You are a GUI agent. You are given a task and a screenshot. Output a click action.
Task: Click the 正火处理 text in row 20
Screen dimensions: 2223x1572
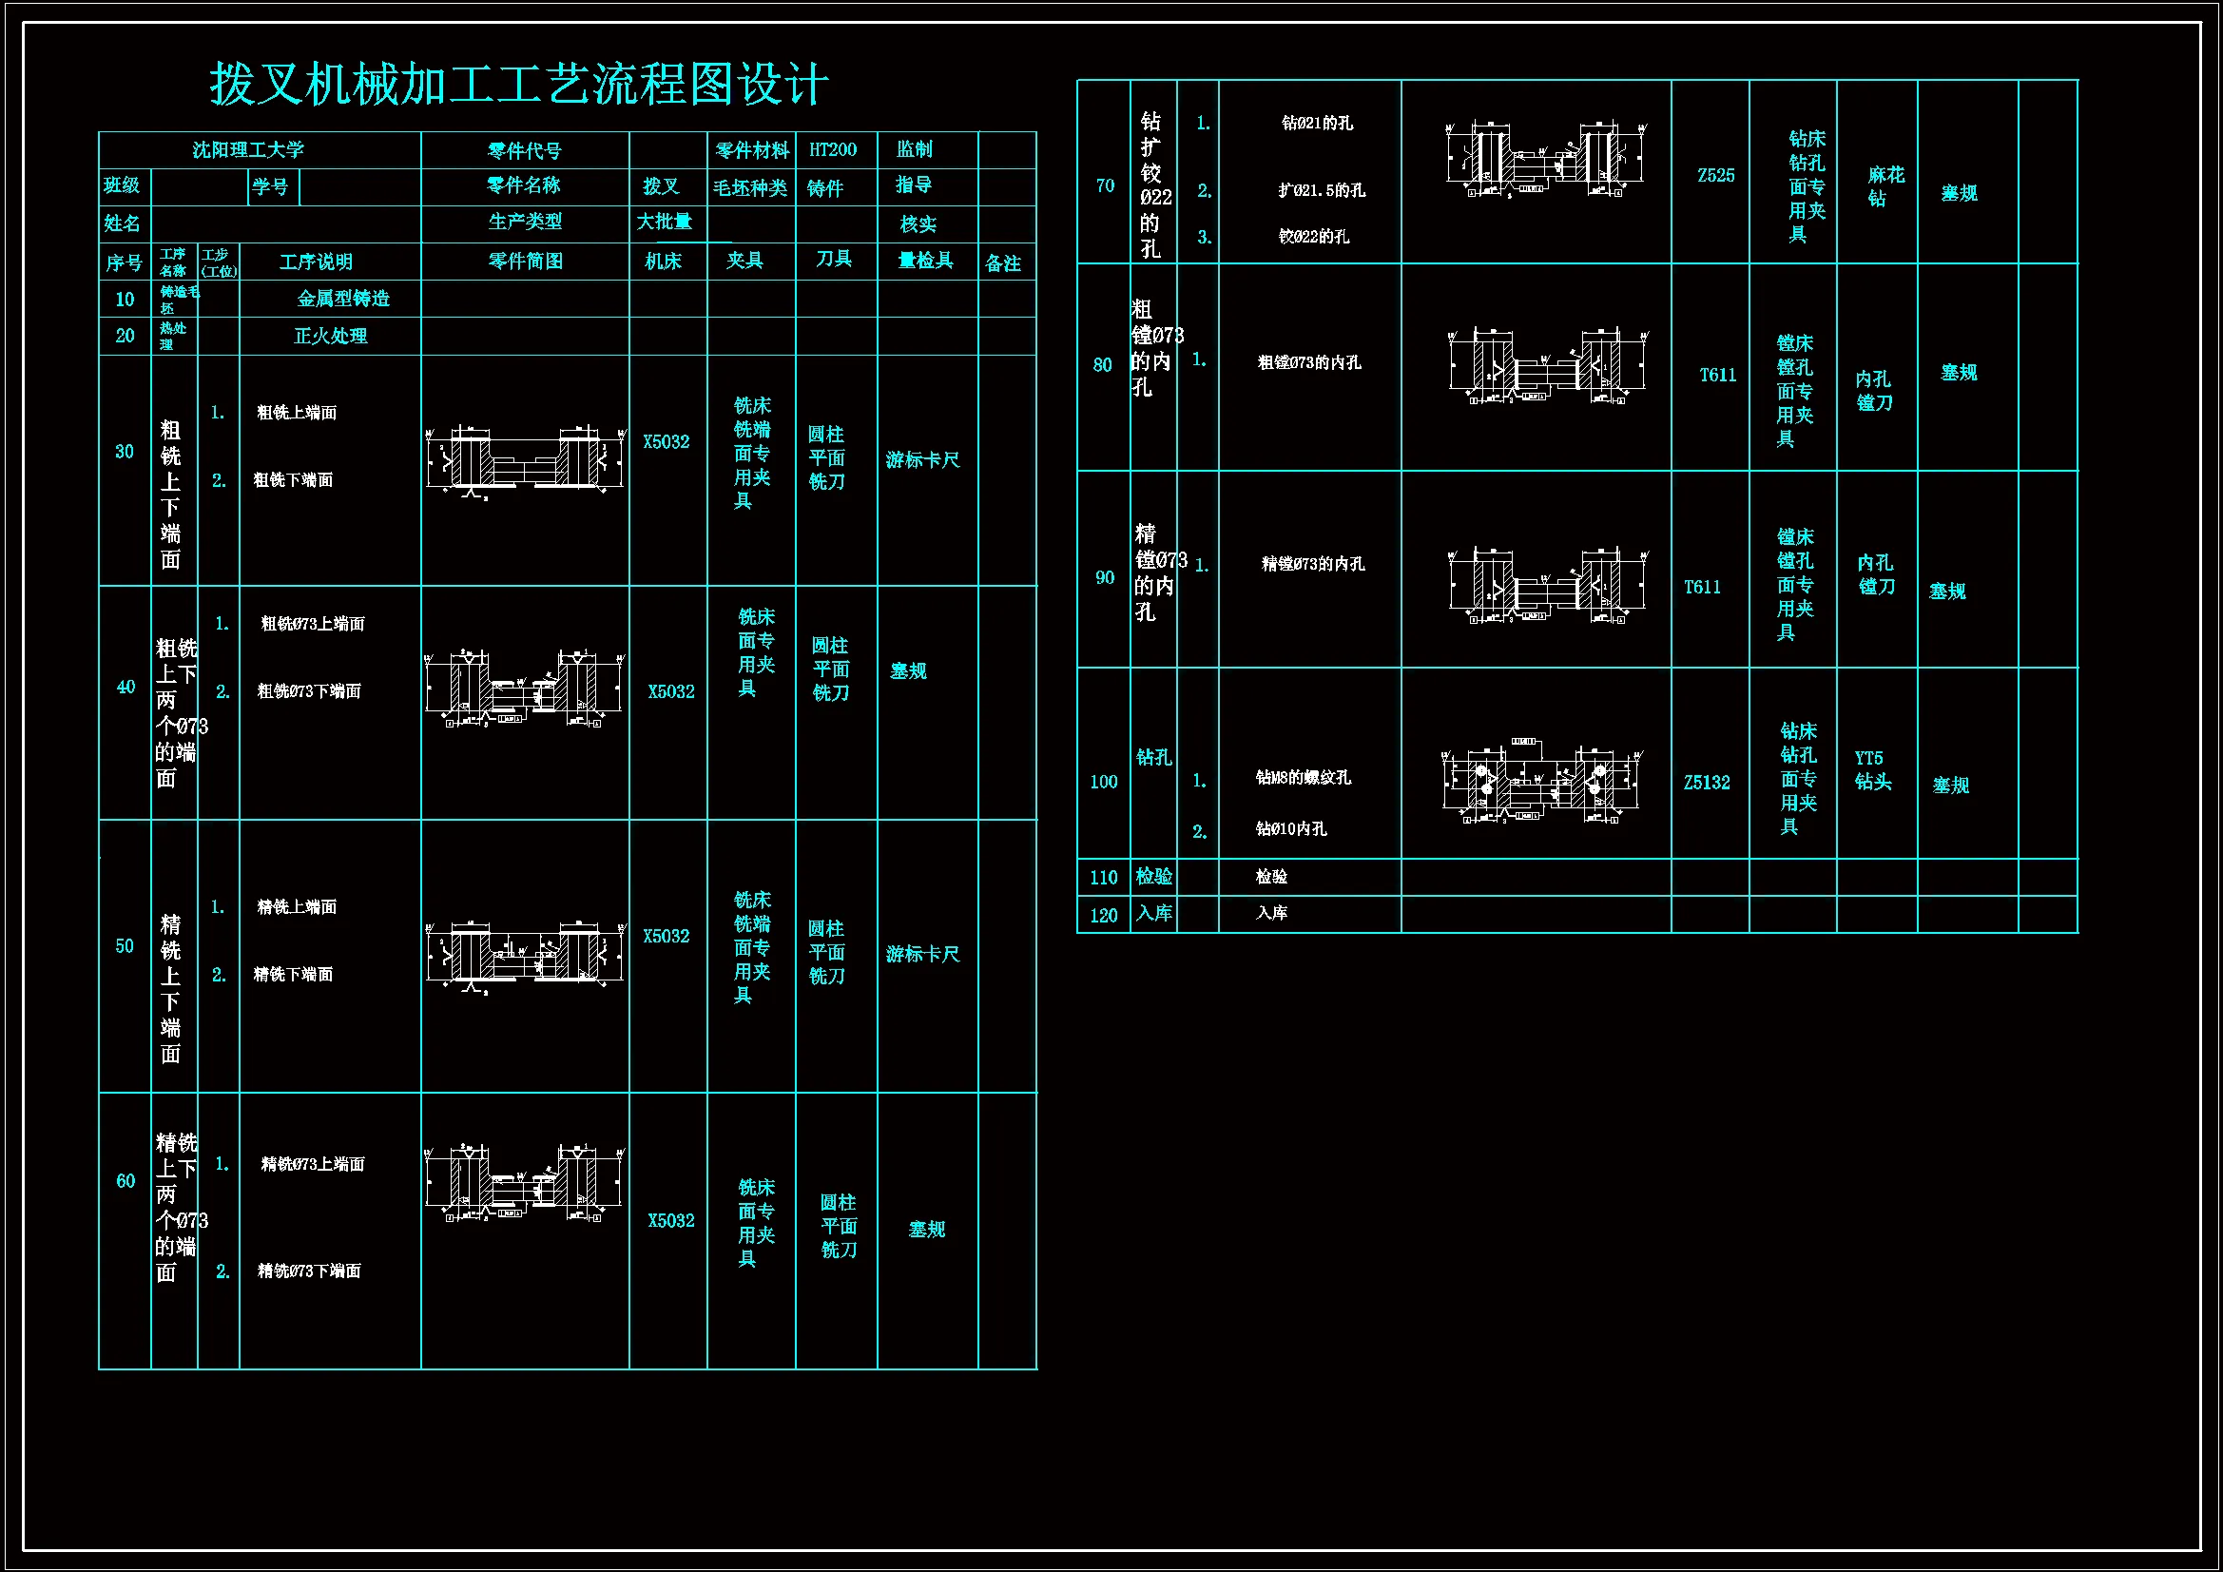(x=330, y=336)
